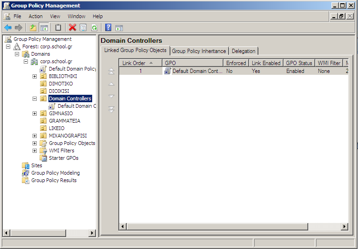Screen dimensions: 358x249
Task: Select the GRAMMATEIA organizational unit
Action: tap(65, 121)
